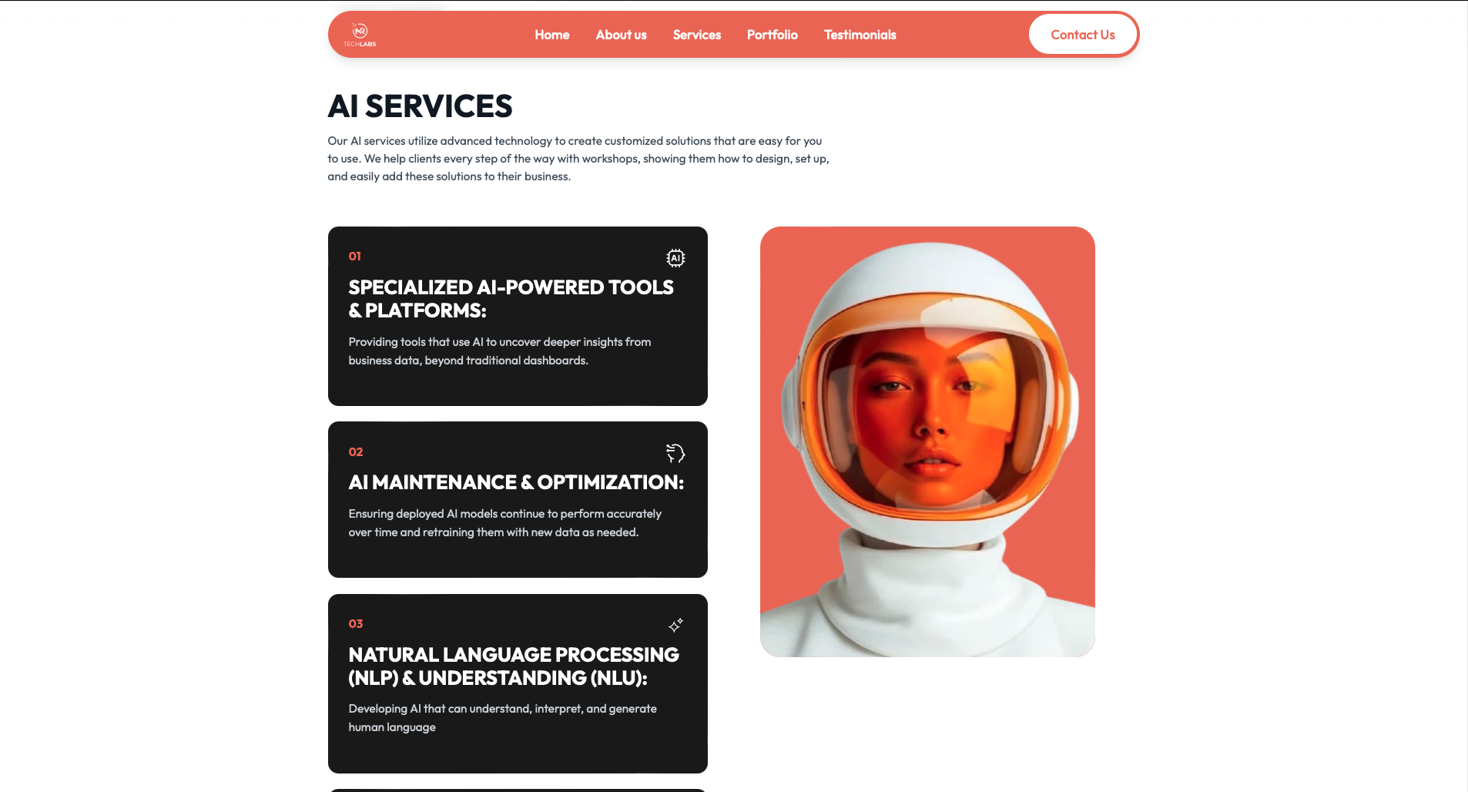Click the number 02 label
The width and height of the screenshot is (1468, 792).
(356, 452)
